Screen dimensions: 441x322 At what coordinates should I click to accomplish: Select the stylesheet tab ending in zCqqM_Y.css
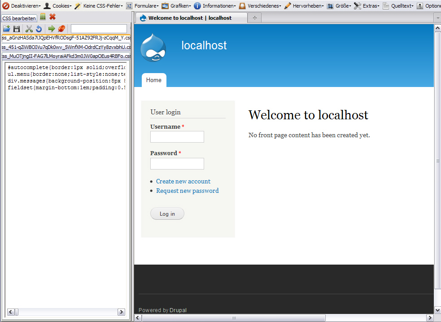(66, 38)
